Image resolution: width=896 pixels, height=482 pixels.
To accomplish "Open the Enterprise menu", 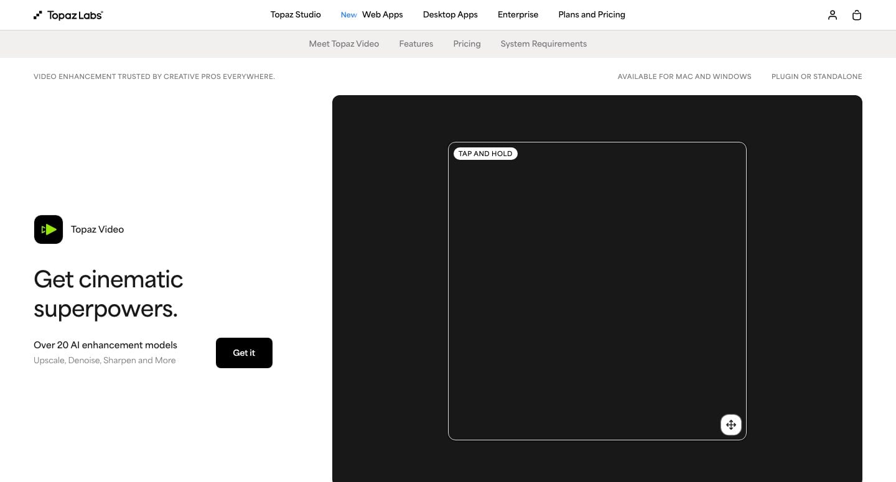I will (x=518, y=14).
